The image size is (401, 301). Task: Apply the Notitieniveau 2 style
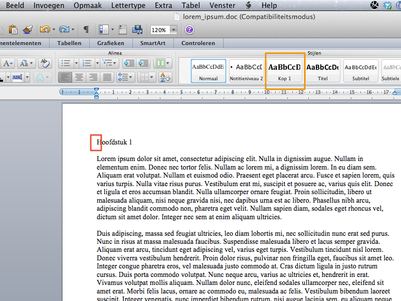pos(247,71)
